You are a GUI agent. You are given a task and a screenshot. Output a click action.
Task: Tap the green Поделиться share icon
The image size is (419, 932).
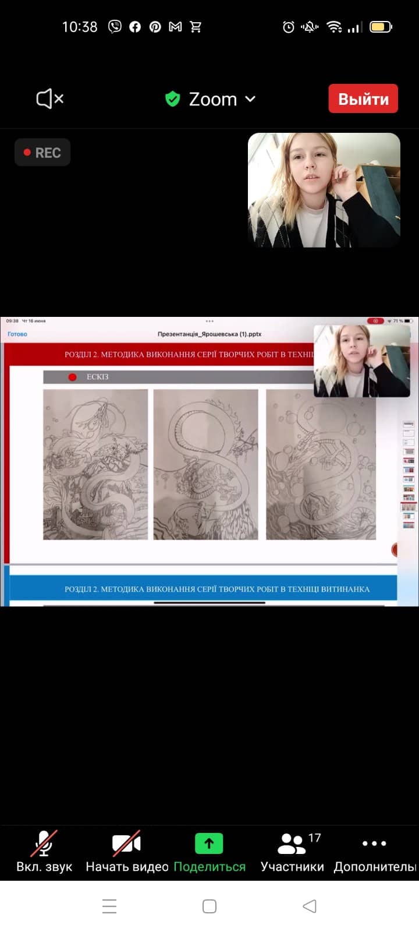coord(209,843)
